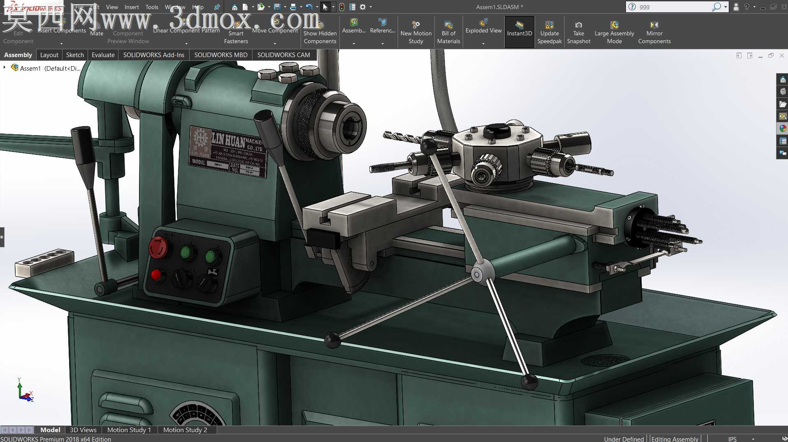
Task: Insert a Bill of Materials
Action: coord(449,32)
